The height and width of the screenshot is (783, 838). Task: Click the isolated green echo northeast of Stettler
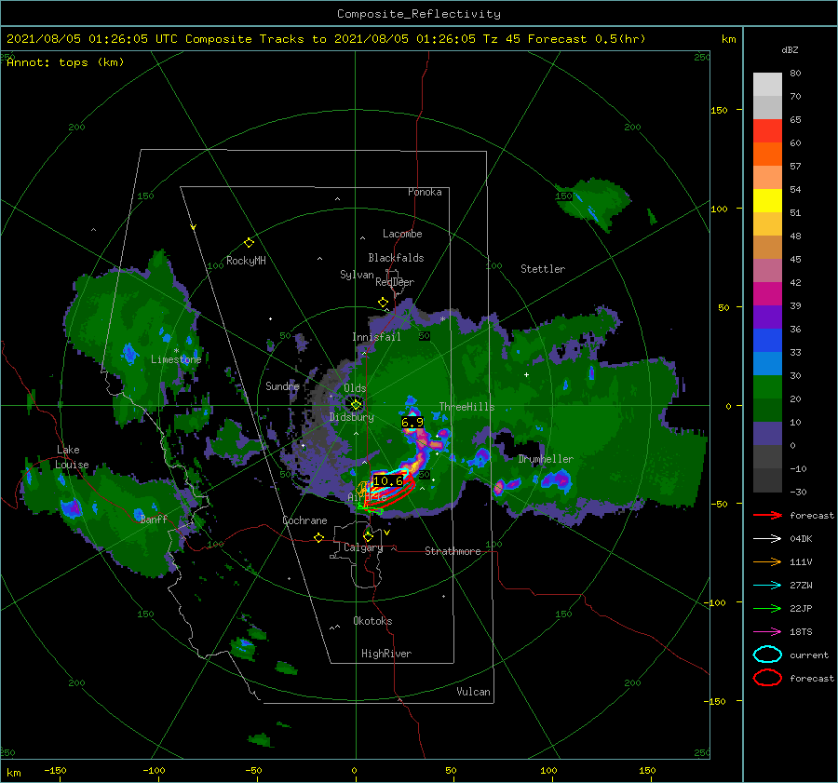click(593, 204)
